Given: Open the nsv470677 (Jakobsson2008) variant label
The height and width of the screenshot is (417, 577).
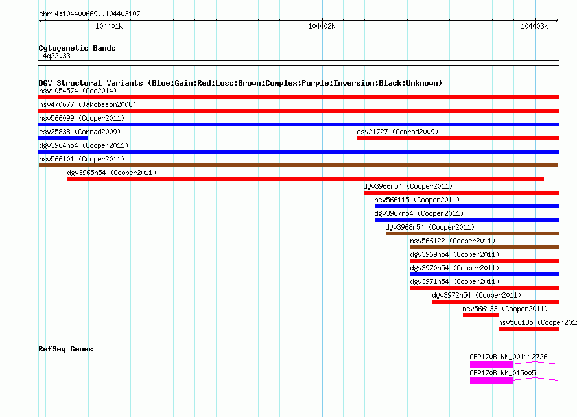Looking at the screenshot, I should 88,104.
